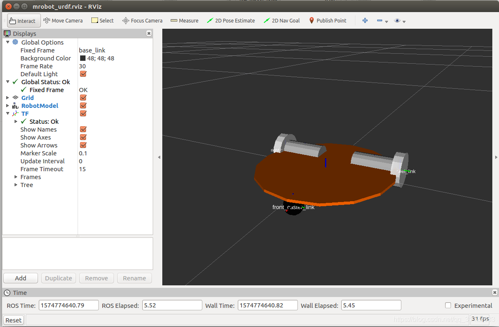
Task: Open the eye icon dropdown arrow
Action: 404,22
